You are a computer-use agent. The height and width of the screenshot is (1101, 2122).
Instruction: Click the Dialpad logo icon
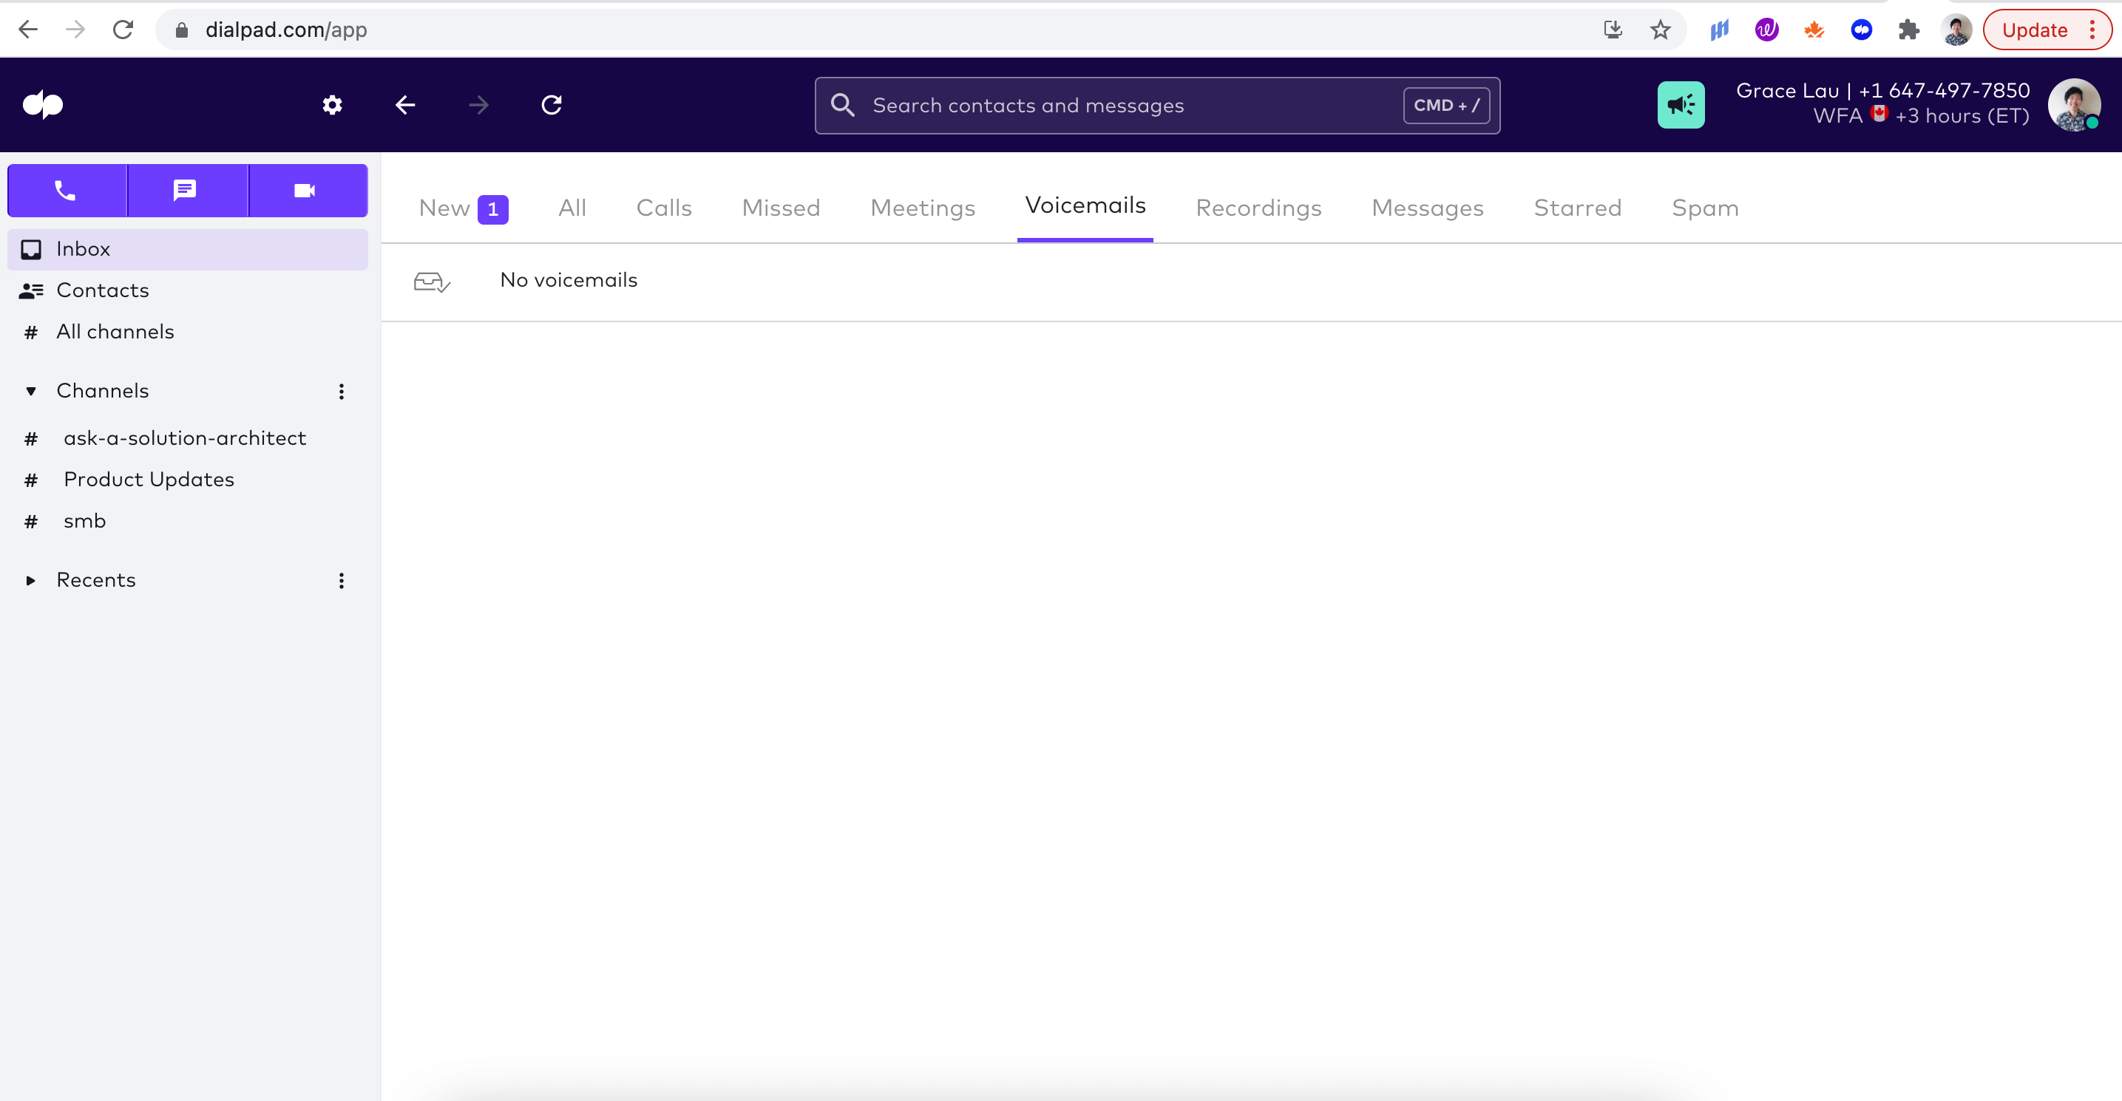coord(43,105)
